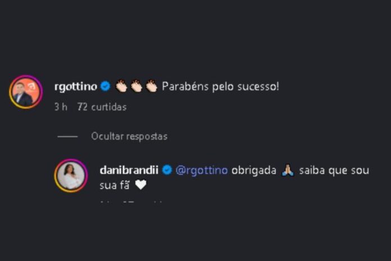Open rgottino's profile picture
This screenshot has width=391, height=261.
25,92
